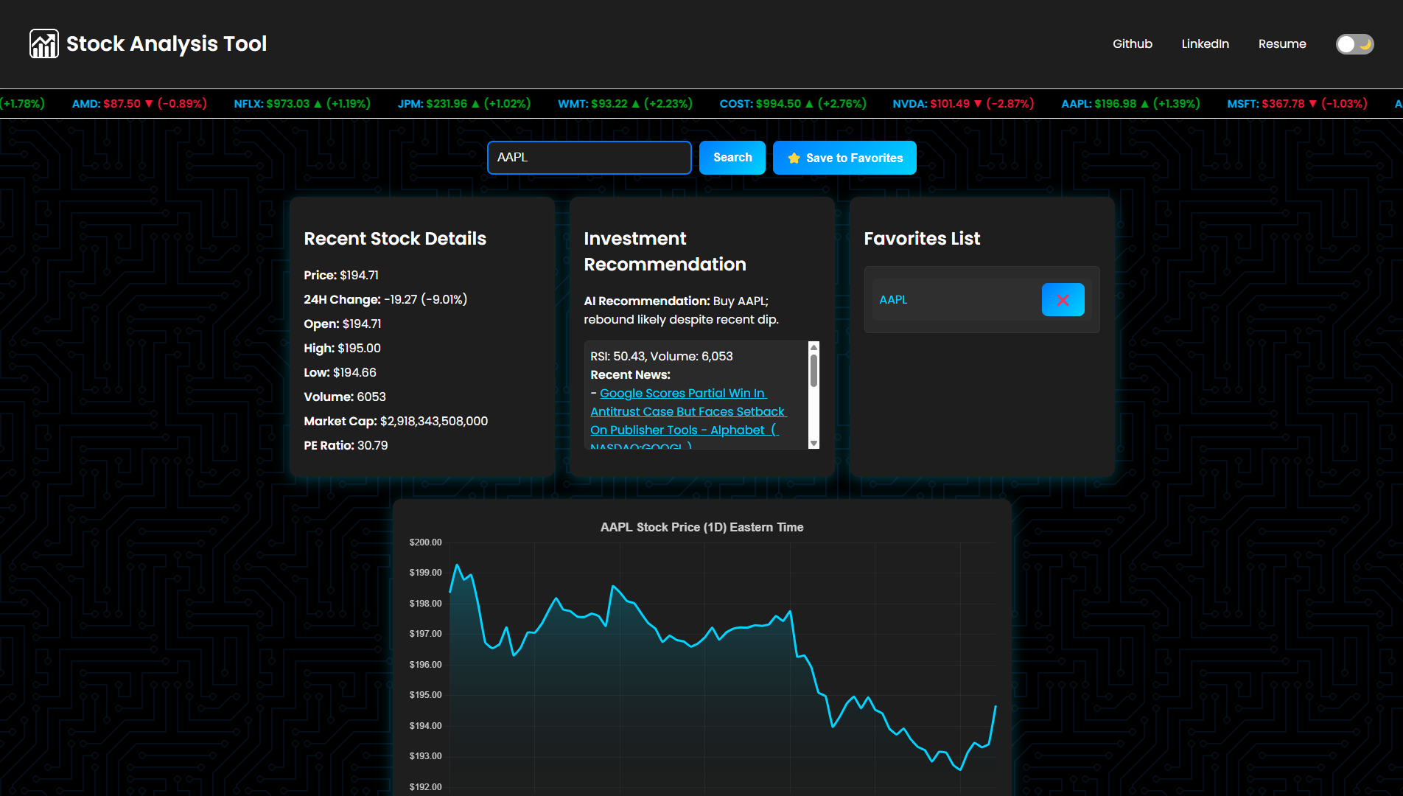Click the NVDA $101.49 ticker item
1403x796 pixels.
963,104
